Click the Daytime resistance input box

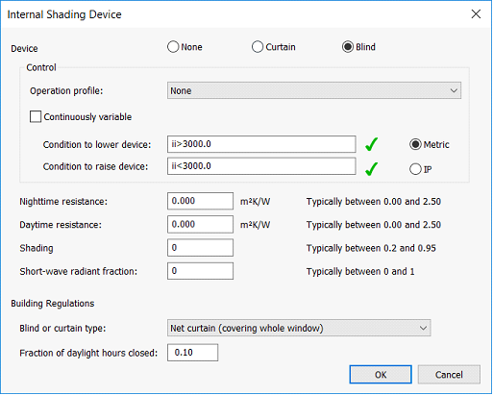[200, 224]
